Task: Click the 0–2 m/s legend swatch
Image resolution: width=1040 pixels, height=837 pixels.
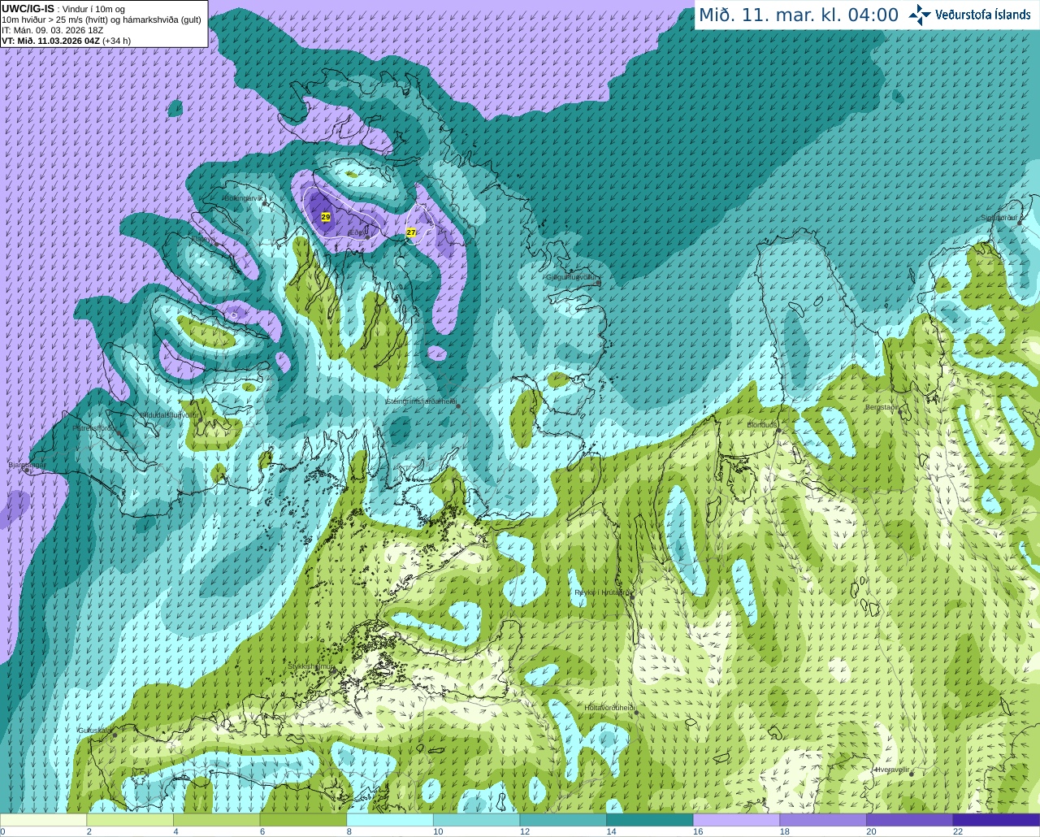Action: 43,820
